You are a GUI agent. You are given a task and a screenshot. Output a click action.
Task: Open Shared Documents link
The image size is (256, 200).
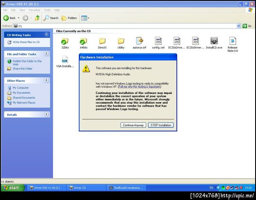point(24,98)
